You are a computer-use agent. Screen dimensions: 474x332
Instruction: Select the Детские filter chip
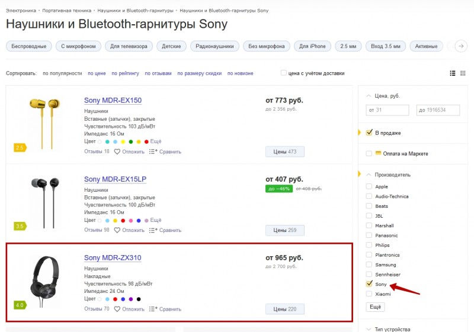(171, 46)
